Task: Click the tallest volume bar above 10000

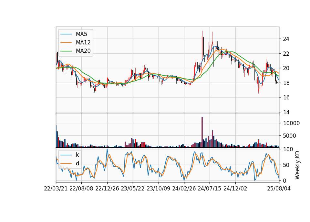Action: coord(202,132)
